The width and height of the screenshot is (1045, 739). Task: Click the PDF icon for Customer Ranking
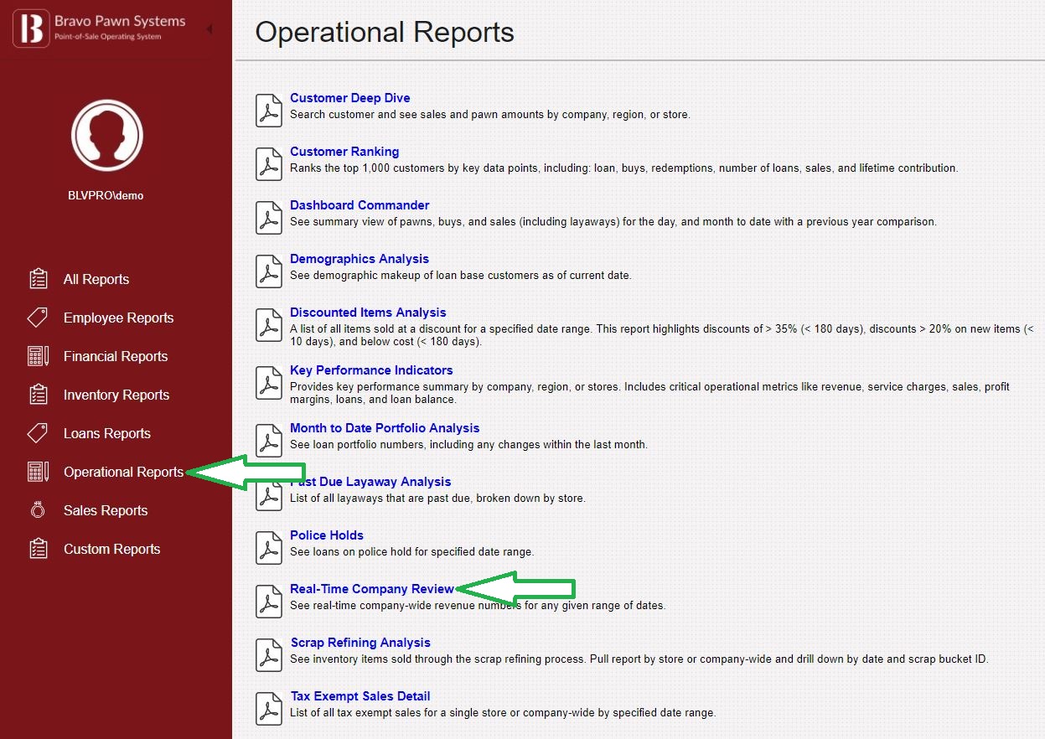269,163
